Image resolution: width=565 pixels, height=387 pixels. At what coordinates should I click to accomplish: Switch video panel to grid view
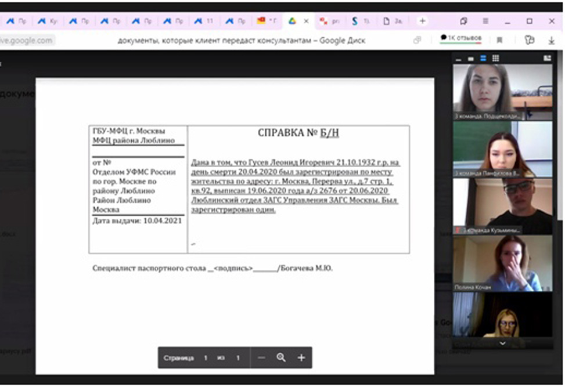pyautogui.click(x=495, y=58)
